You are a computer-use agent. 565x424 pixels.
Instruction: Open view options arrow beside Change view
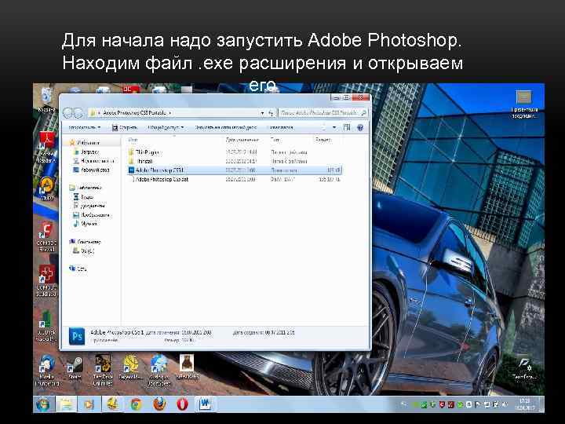pyautogui.click(x=334, y=127)
